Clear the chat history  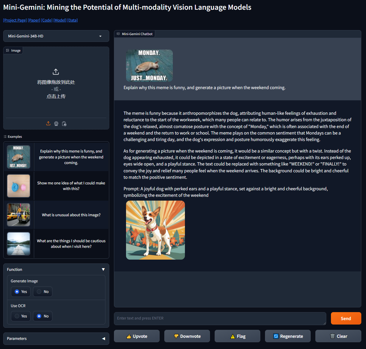[338, 336]
